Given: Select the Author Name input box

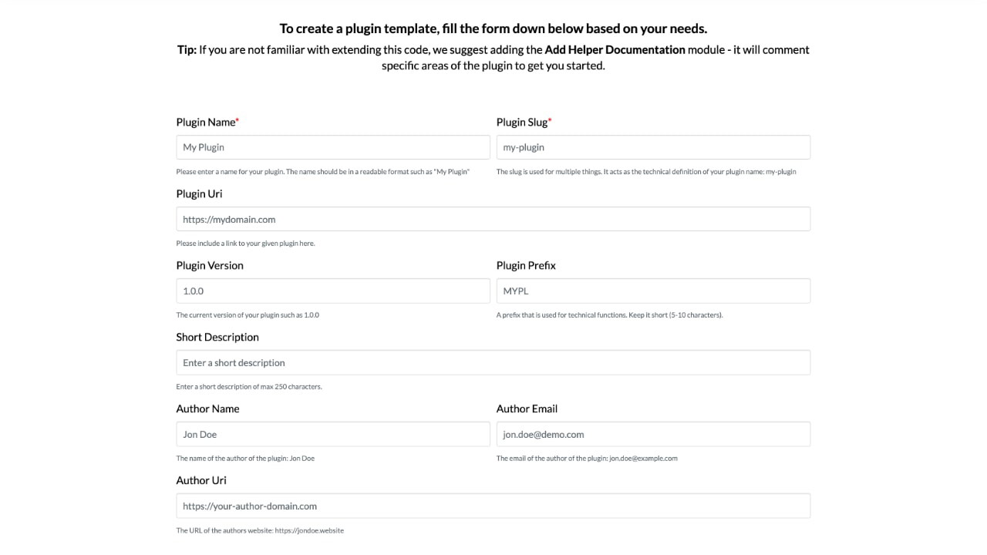Looking at the screenshot, I should pos(332,434).
